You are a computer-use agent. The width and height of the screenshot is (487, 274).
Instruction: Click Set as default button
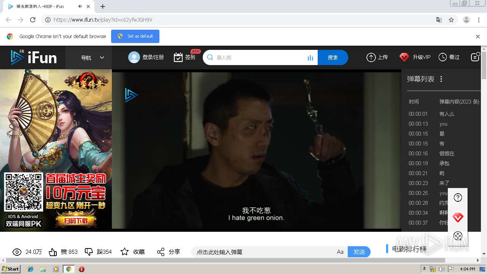click(135, 36)
